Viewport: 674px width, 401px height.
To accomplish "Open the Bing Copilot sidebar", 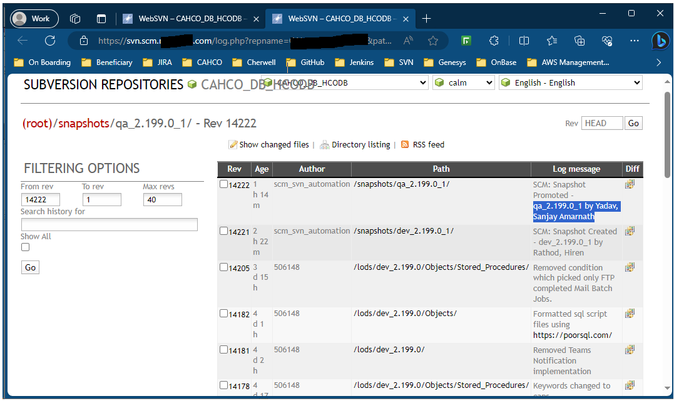I will pos(660,41).
